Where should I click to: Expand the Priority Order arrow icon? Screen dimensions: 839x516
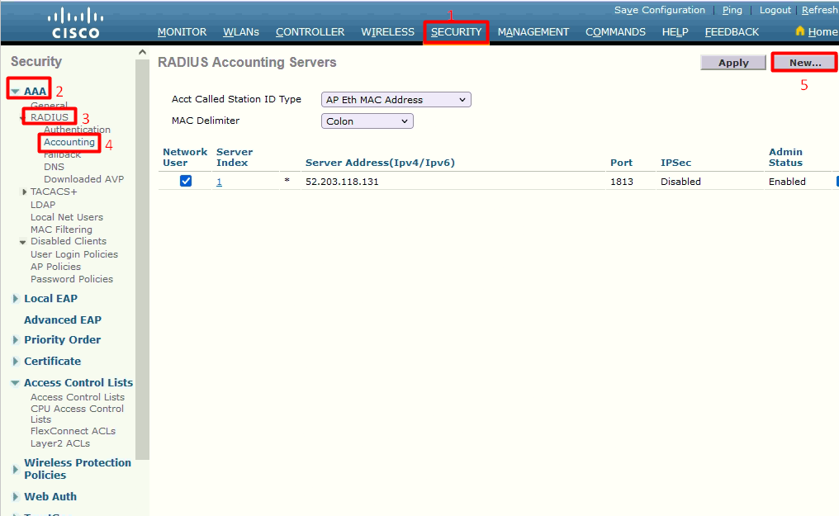[x=16, y=339]
